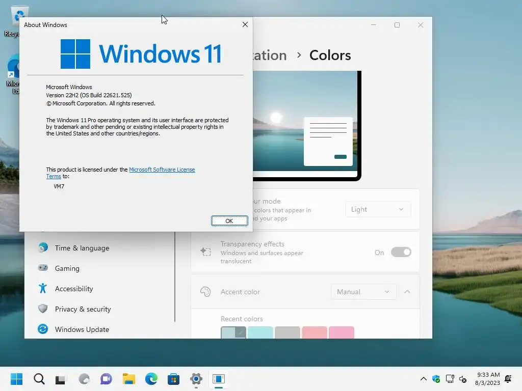The height and width of the screenshot is (391, 522).
Task: Toggle Transparency effects switch
Action: tap(401, 253)
